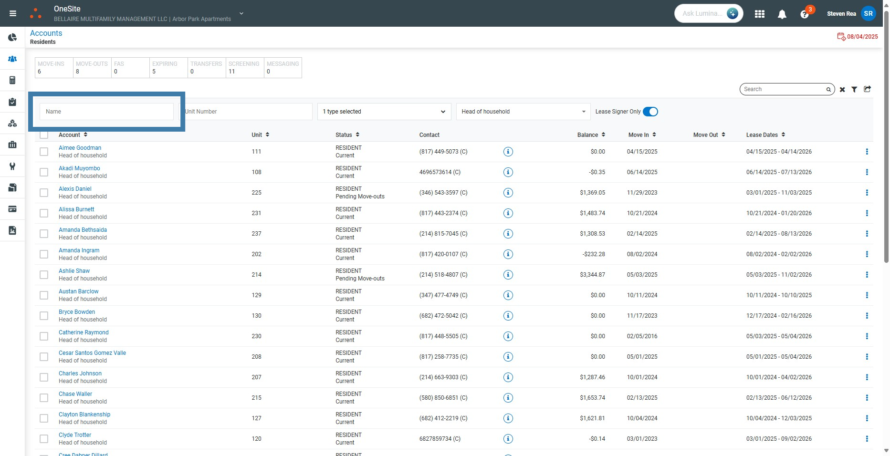Viewport: 890px width, 456px height.
Task: Open the Head of household dropdown
Action: [x=523, y=112]
